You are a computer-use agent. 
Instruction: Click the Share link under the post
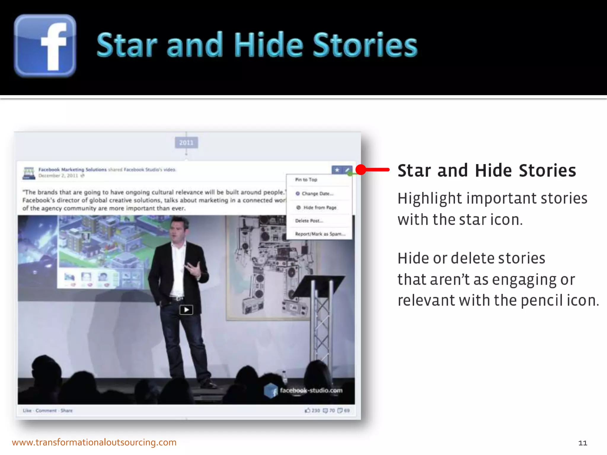[66, 411]
